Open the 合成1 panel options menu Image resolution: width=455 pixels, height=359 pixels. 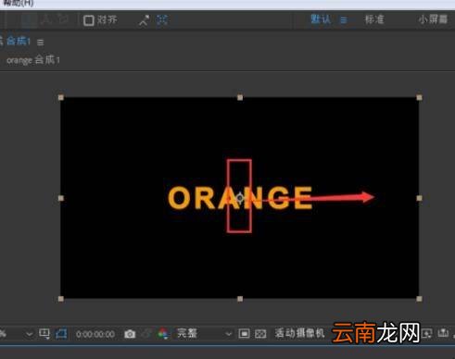click(x=41, y=43)
